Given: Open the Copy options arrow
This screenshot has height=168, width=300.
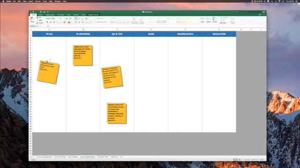Looking at the screenshot, I should (43, 20).
